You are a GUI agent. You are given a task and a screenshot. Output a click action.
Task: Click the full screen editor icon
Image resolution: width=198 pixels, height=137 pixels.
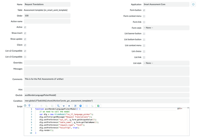75,106
